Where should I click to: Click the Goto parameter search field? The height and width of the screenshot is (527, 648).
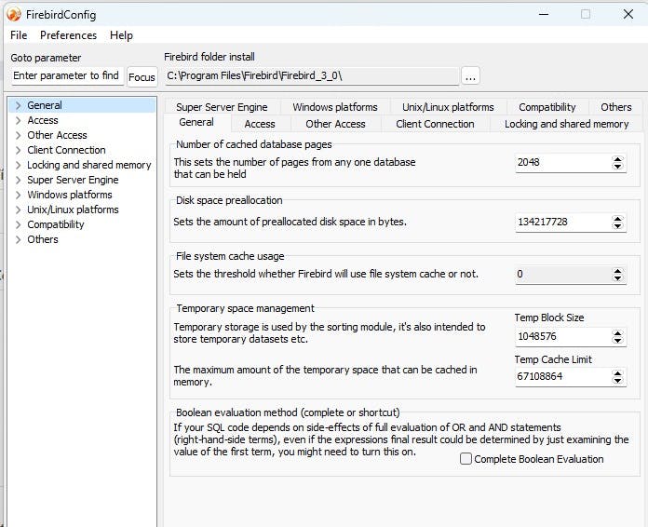tap(67, 75)
